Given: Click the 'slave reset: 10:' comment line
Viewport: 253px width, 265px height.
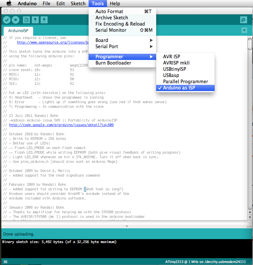Looking at the screenshot, I should 39,70.
